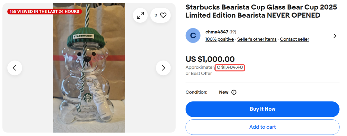Image resolution: width=347 pixels, height=136 pixels.
Task: Click the Starbucks Bearista Cup listing title
Action: coord(261,11)
